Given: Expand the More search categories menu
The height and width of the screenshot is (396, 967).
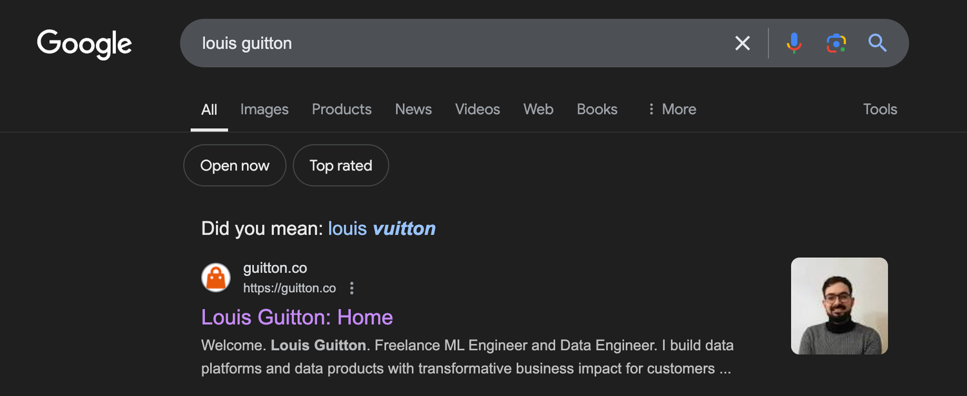Looking at the screenshot, I should pyautogui.click(x=671, y=109).
